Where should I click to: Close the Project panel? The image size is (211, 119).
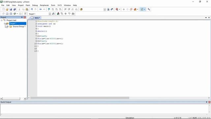click(25, 17)
